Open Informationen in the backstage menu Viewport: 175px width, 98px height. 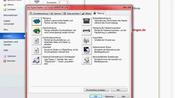coord(10,15)
